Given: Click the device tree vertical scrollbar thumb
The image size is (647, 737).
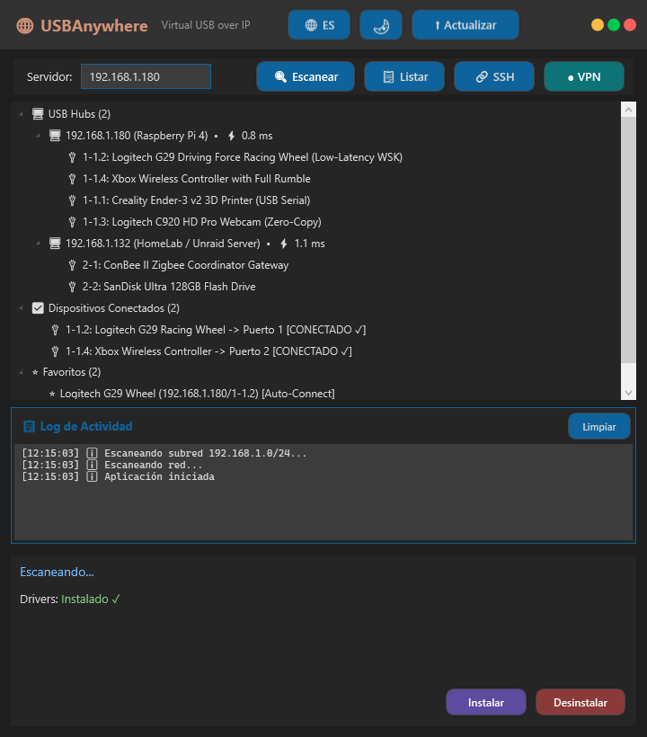Looking at the screenshot, I should (x=628, y=240).
